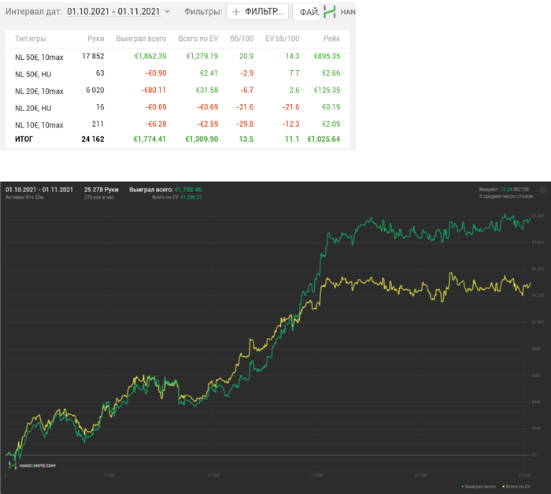Click the -€80.11 winnings cell
The height and width of the screenshot is (494, 551).
tap(153, 90)
